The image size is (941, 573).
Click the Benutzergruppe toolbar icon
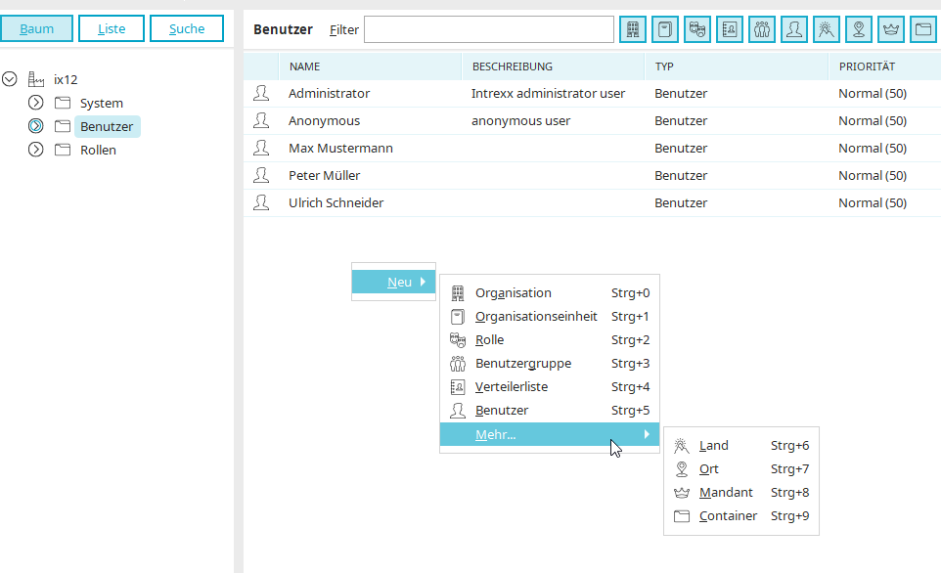tap(762, 29)
